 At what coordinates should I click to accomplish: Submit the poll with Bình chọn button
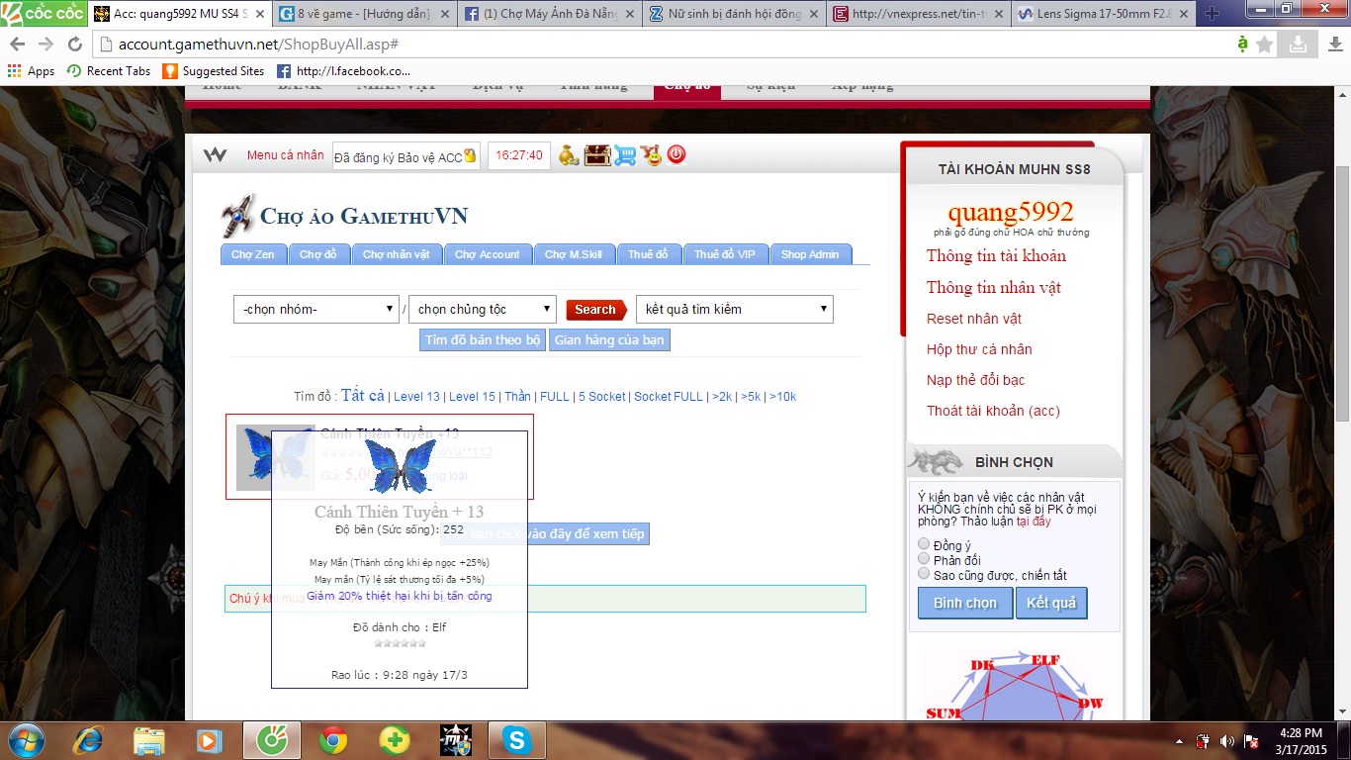pyautogui.click(x=965, y=603)
